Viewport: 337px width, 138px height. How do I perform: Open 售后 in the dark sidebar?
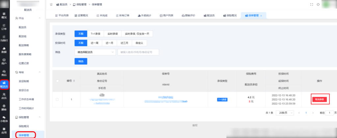(4, 73)
